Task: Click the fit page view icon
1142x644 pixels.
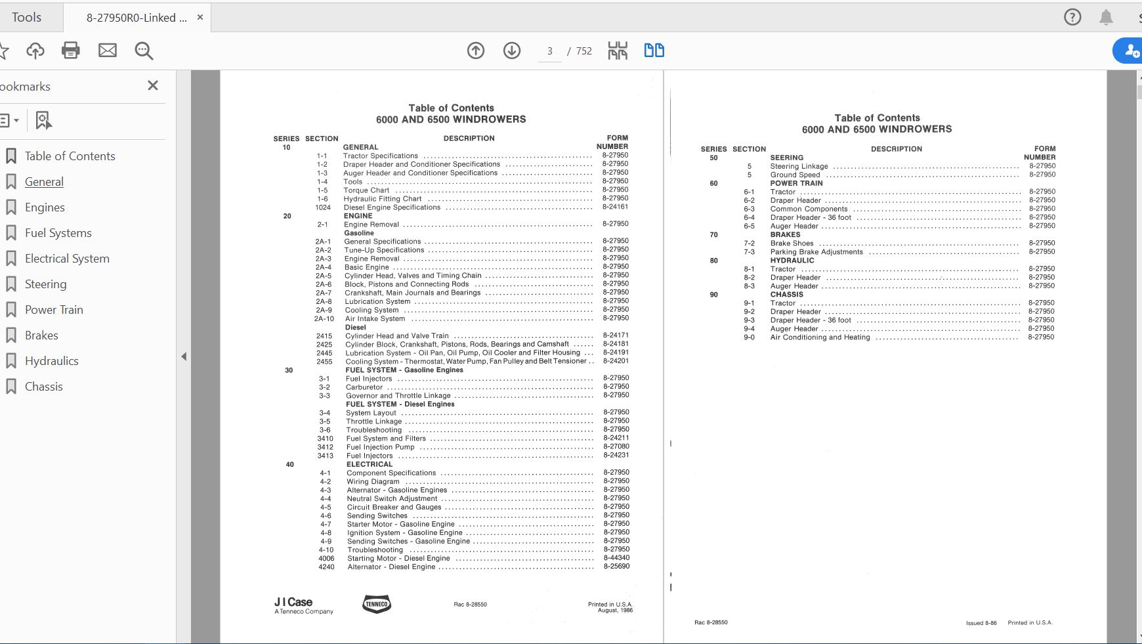Action: click(618, 51)
